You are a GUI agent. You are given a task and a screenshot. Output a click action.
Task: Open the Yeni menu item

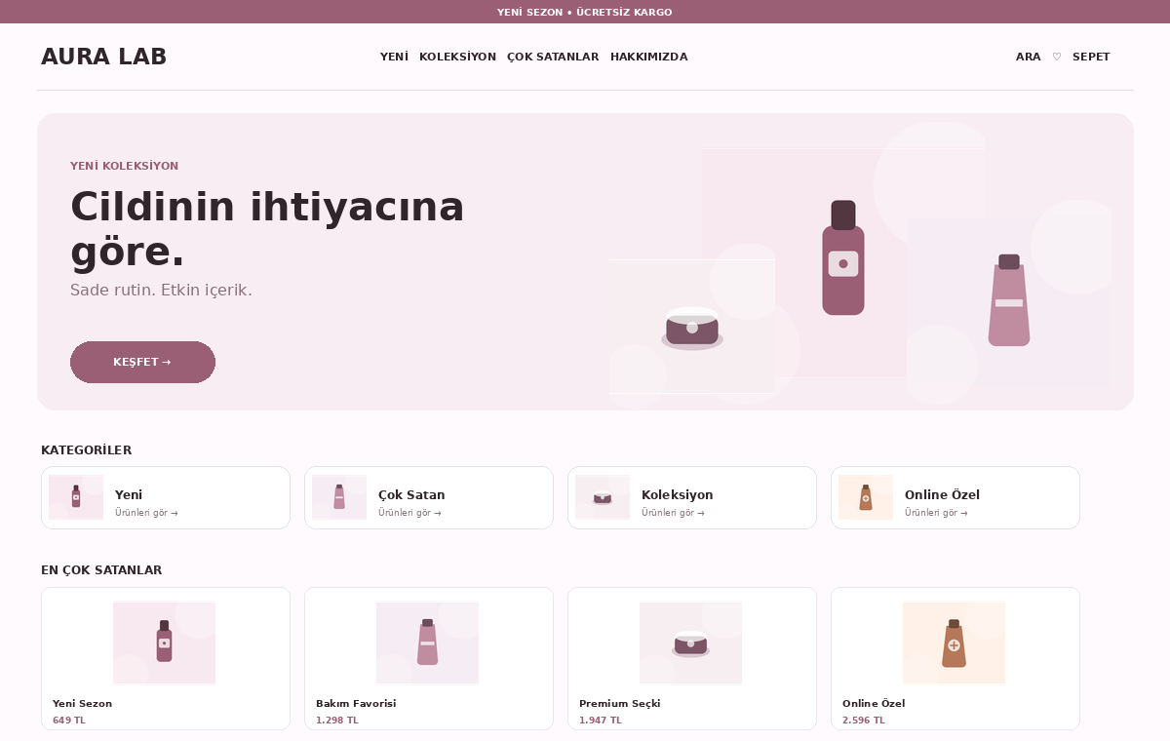coord(394,57)
